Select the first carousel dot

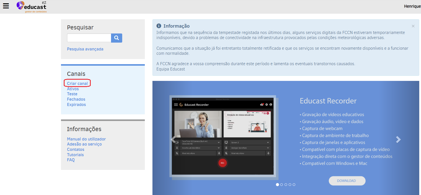[277, 185]
